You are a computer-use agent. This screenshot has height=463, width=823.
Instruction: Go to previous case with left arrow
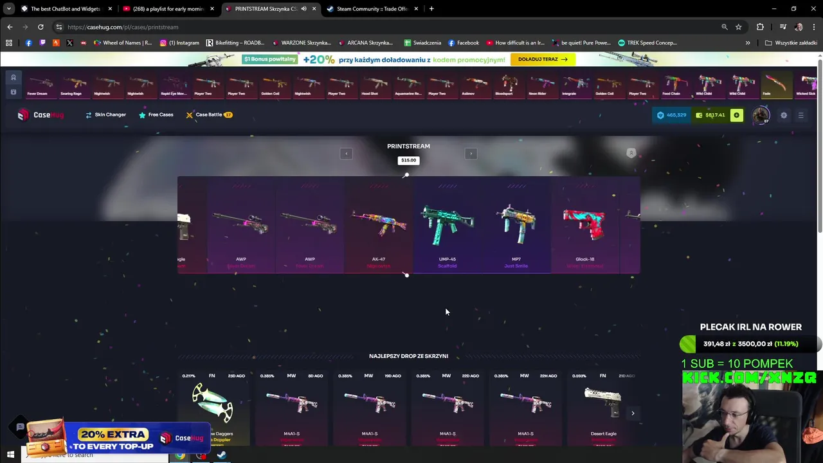point(347,154)
